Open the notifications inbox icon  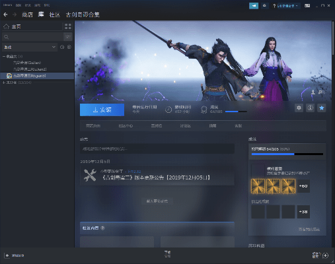(x=264, y=6)
